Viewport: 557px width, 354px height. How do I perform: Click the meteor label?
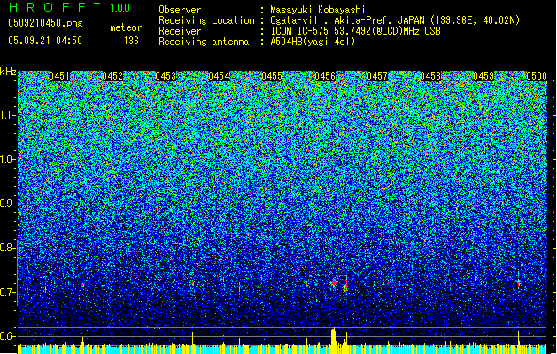pos(126,27)
